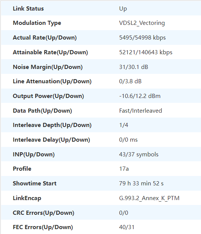
Task: Select the 52121/140643 kbps value
Action: [146, 52]
